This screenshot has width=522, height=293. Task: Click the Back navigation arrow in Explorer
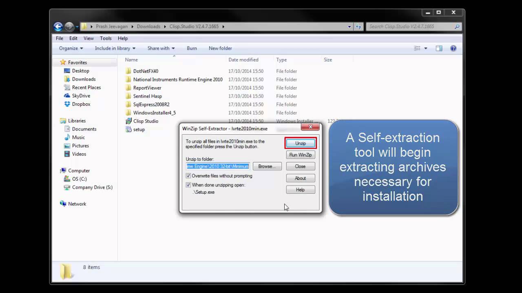tap(58, 26)
